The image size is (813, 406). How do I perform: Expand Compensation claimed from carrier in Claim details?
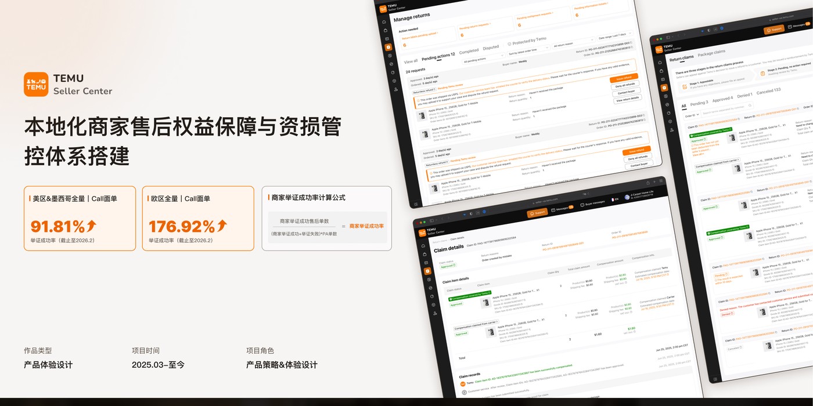tap(476, 327)
